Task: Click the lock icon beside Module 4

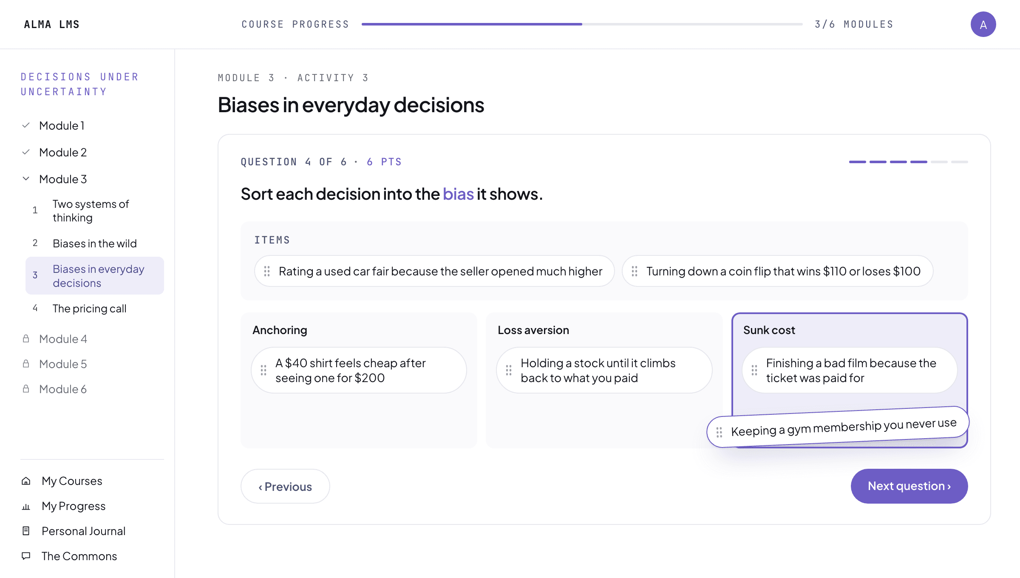Action: coord(26,339)
